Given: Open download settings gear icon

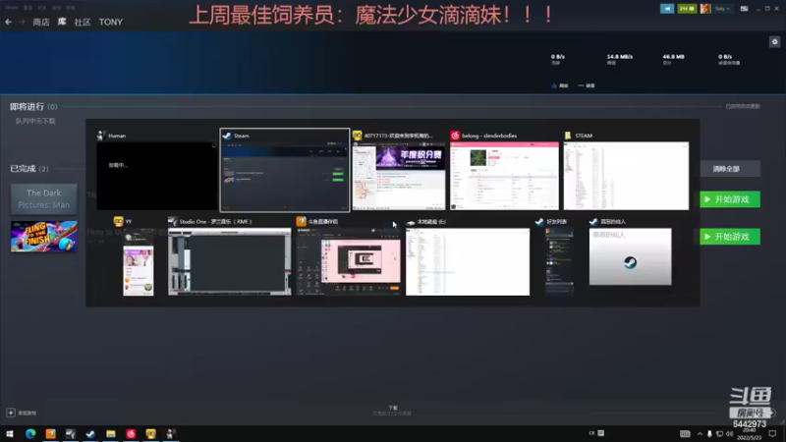Looking at the screenshot, I should (774, 42).
